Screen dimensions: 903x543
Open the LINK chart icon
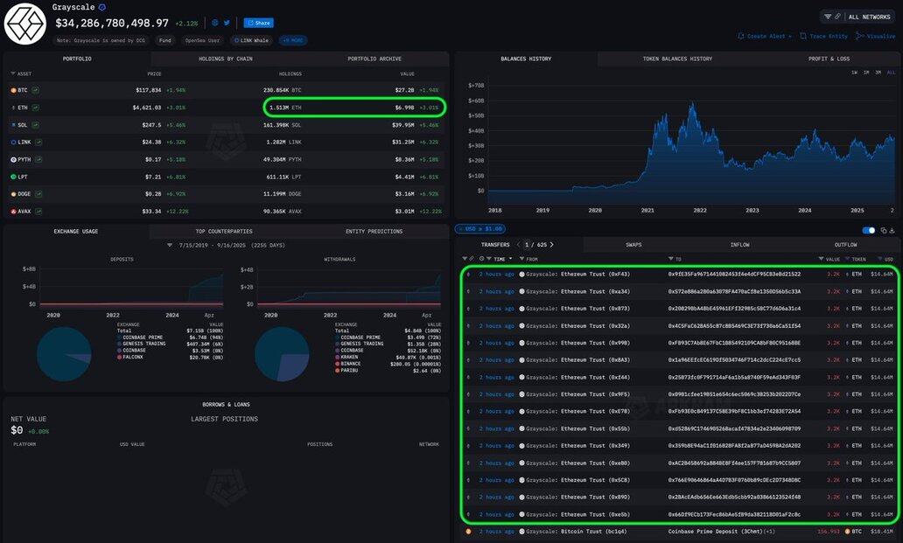[38, 142]
